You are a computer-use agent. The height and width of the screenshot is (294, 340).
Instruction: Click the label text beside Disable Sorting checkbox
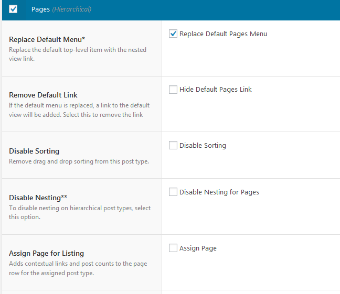(x=203, y=145)
